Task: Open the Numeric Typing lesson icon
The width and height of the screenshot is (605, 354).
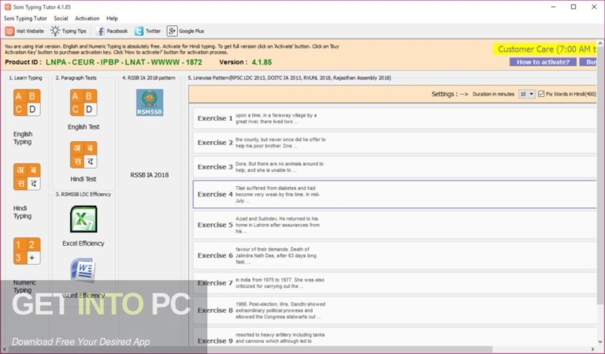Action: click(27, 251)
